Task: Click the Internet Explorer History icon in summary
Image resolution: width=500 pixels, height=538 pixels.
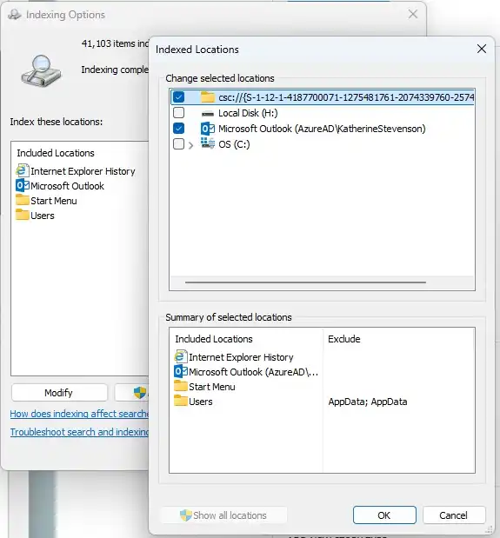Action: 181,357
